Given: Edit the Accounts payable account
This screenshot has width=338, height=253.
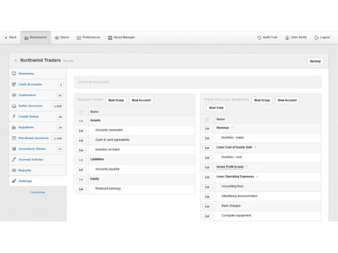Looking at the screenshot, I should pyautogui.click(x=81, y=170).
